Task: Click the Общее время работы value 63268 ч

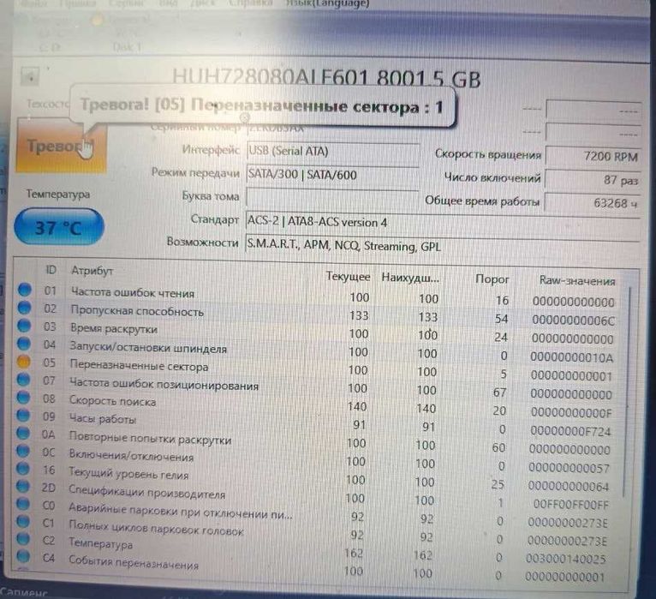Action: [x=593, y=203]
